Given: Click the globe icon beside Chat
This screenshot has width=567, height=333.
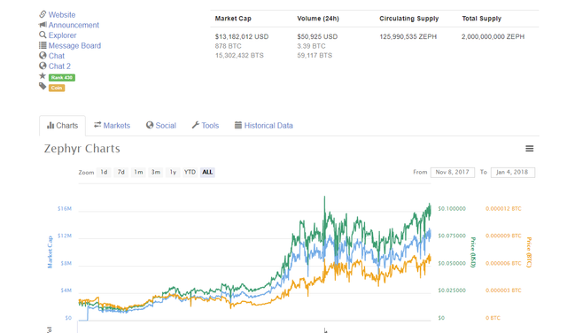Looking at the screenshot, I should [x=43, y=55].
